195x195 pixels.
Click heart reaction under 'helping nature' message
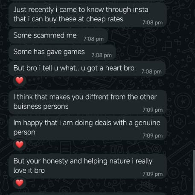(20, 183)
